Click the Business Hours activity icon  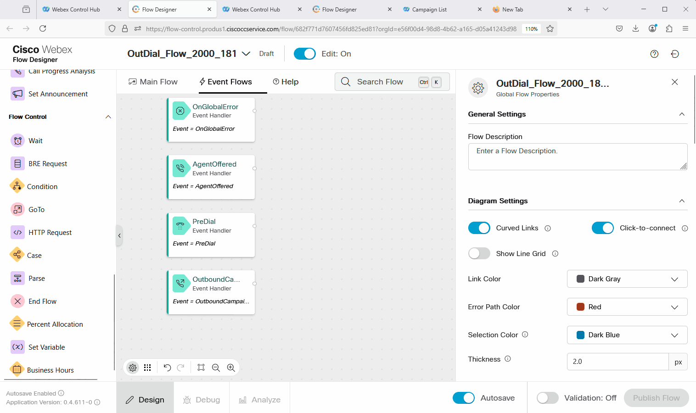[17, 370]
